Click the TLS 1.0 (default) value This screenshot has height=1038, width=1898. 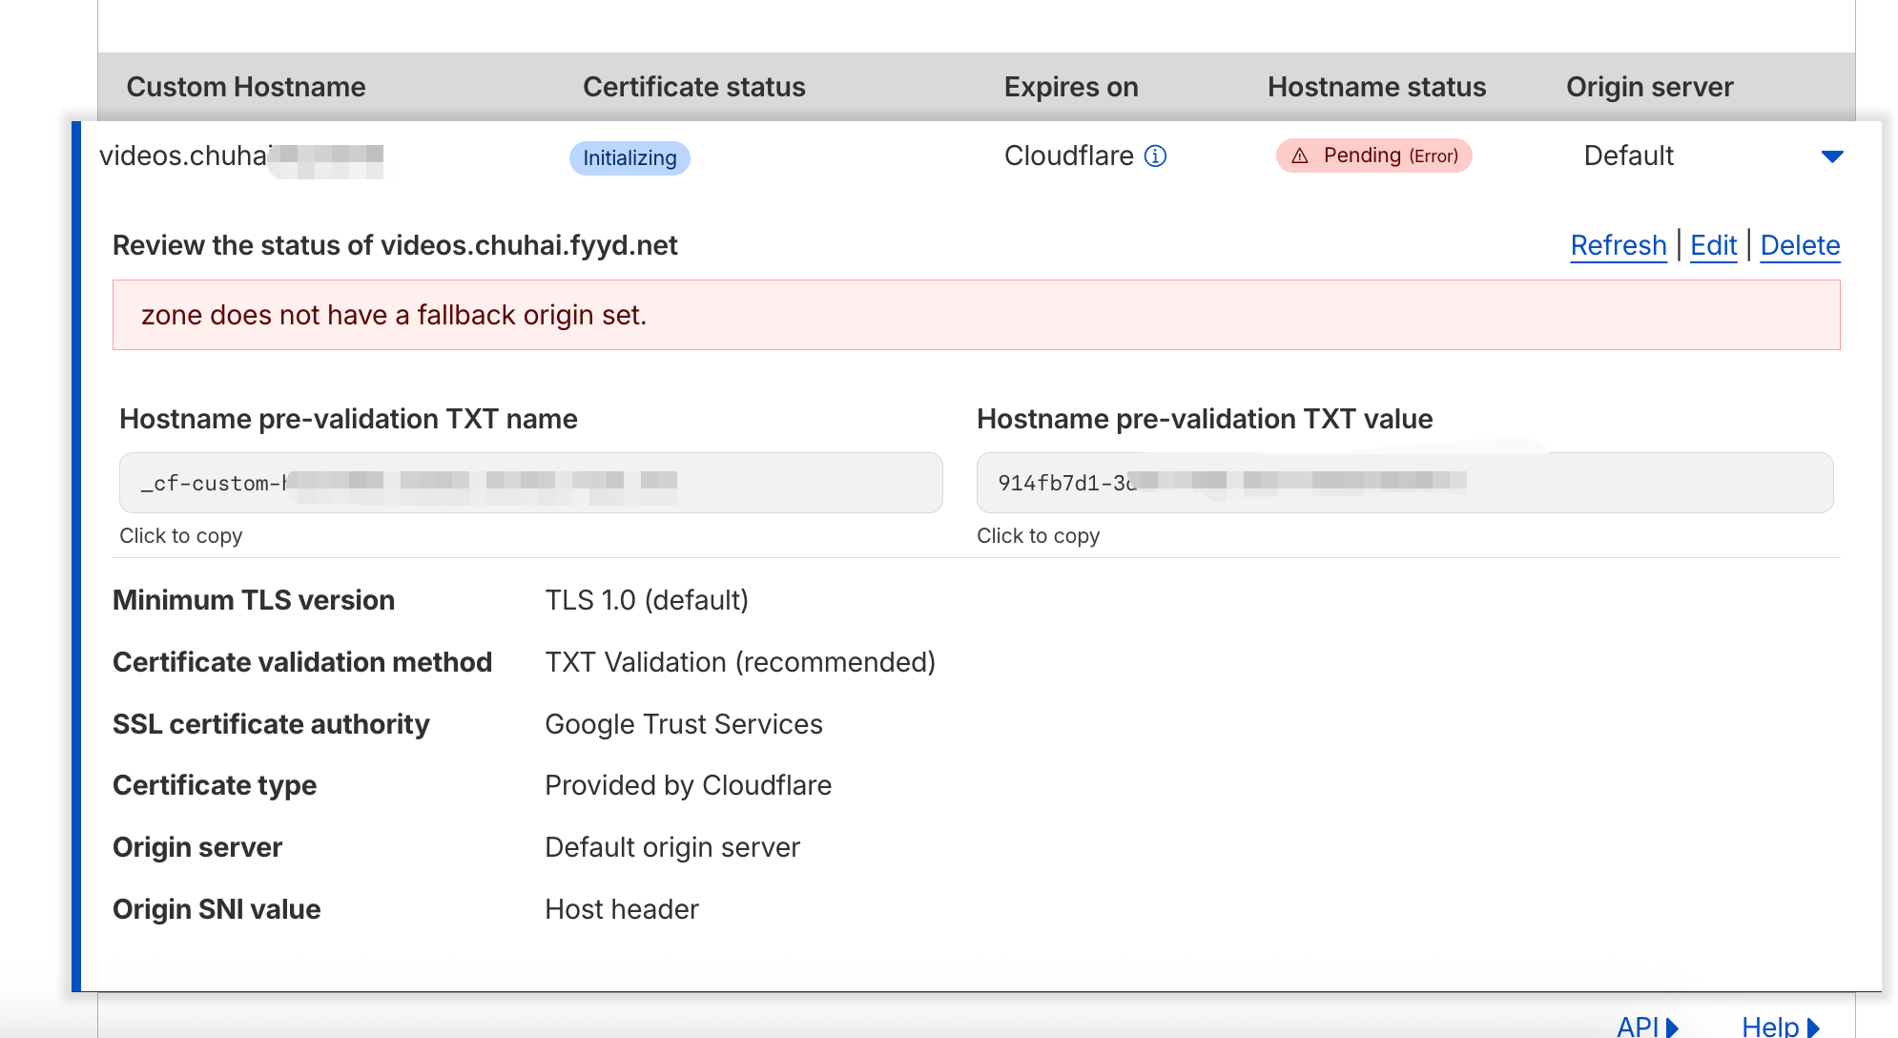point(647,600)
